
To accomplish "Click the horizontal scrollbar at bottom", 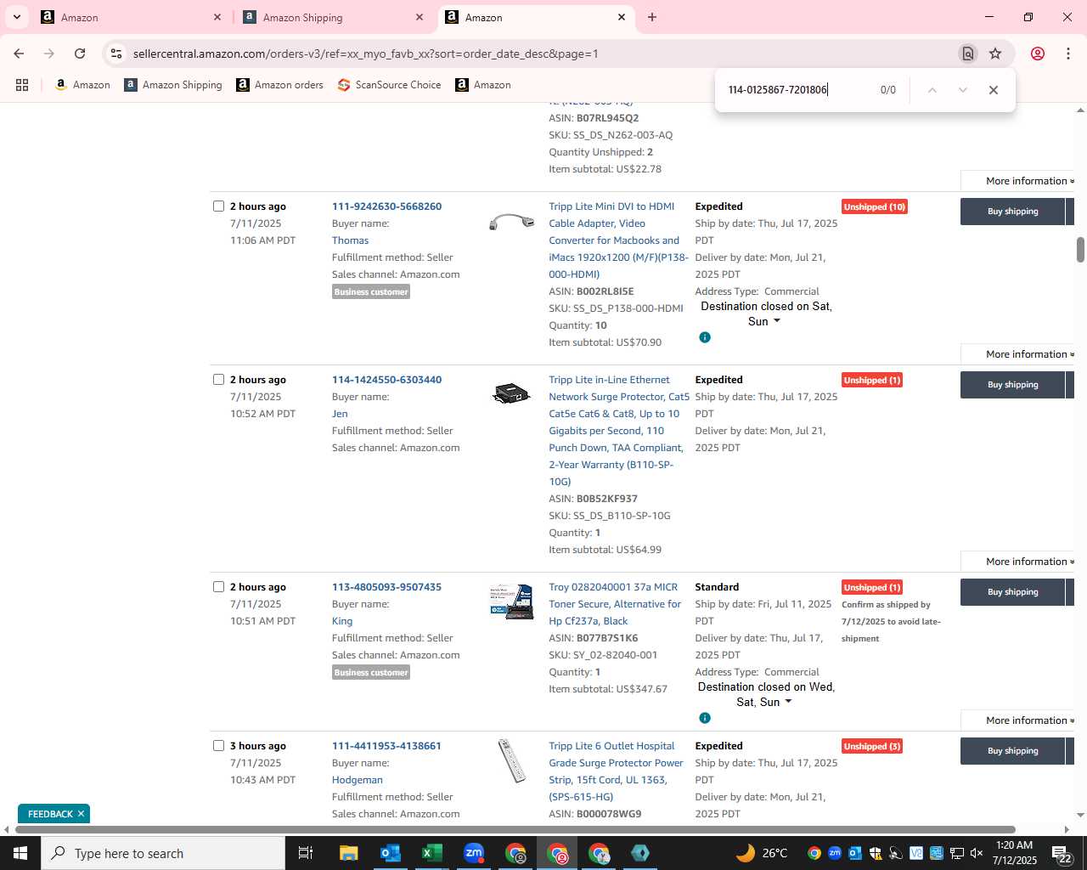I will point(515,830).
